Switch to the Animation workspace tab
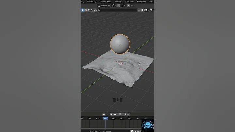Screen dimensions: 235x132 click(129, 2)
